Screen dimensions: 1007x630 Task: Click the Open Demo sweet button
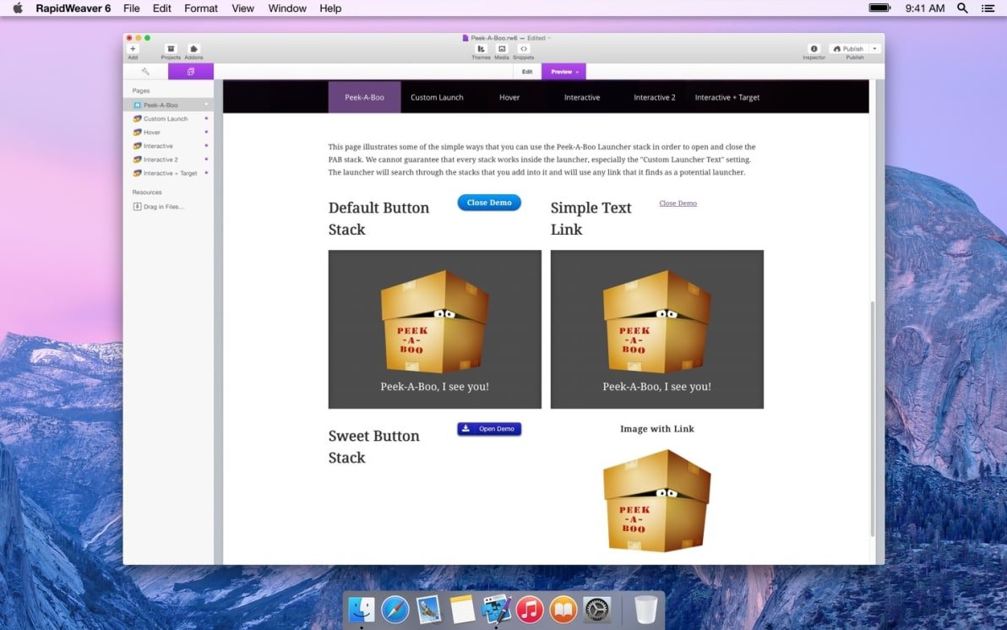pyautogui.click(x=489, y=429)
